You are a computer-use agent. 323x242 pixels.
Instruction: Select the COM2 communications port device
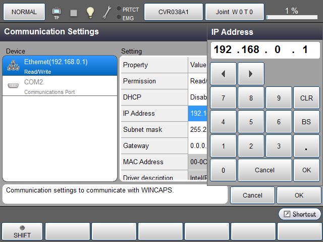pyautogui.click(x=60, y=86)
